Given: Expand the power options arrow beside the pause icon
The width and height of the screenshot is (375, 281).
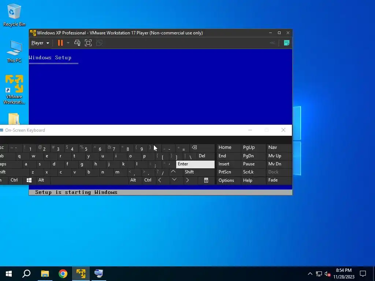Looking at the screenshot, I should 68,43.
